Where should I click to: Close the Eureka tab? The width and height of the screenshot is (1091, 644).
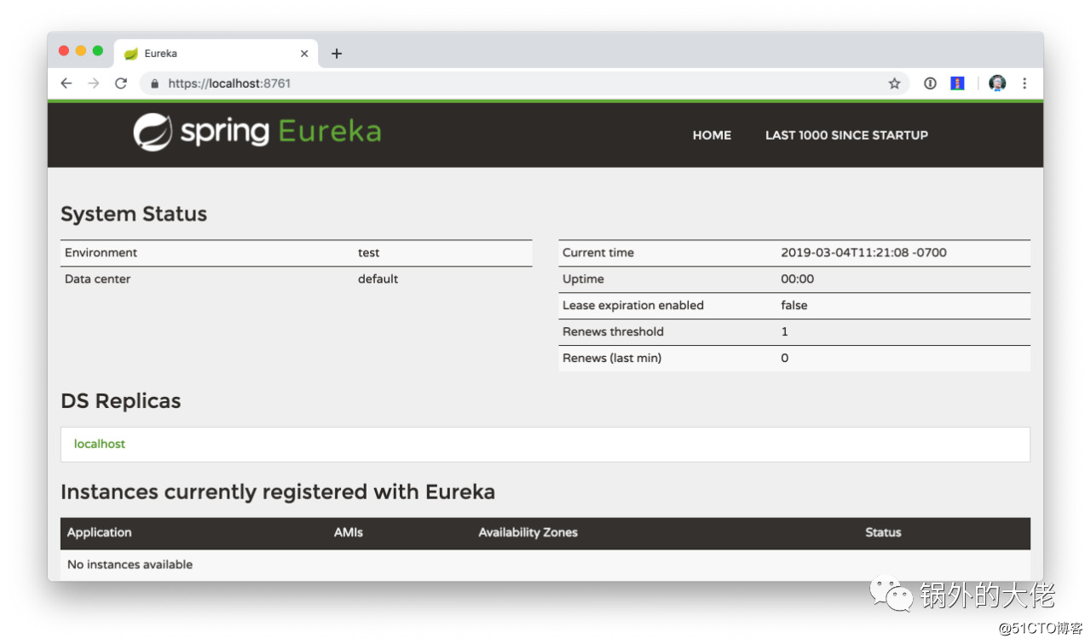pos(304,54)
